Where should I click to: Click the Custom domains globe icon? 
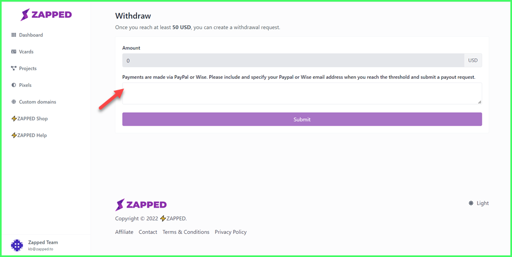pos(13,102)
